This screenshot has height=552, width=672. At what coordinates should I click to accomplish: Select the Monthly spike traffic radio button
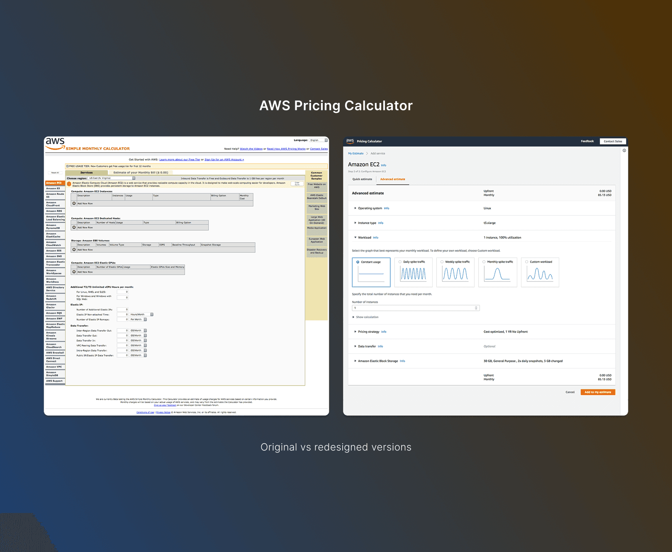point(484,262)
